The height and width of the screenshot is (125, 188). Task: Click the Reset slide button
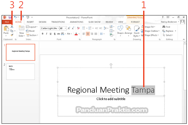30,31
